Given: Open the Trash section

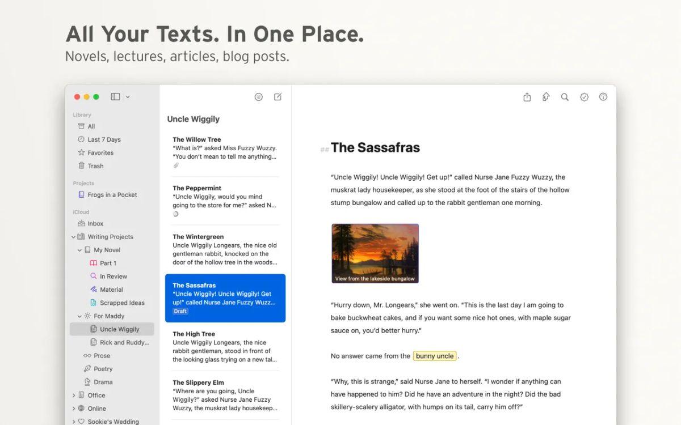Looking at the screenshot, I should 95,166.
